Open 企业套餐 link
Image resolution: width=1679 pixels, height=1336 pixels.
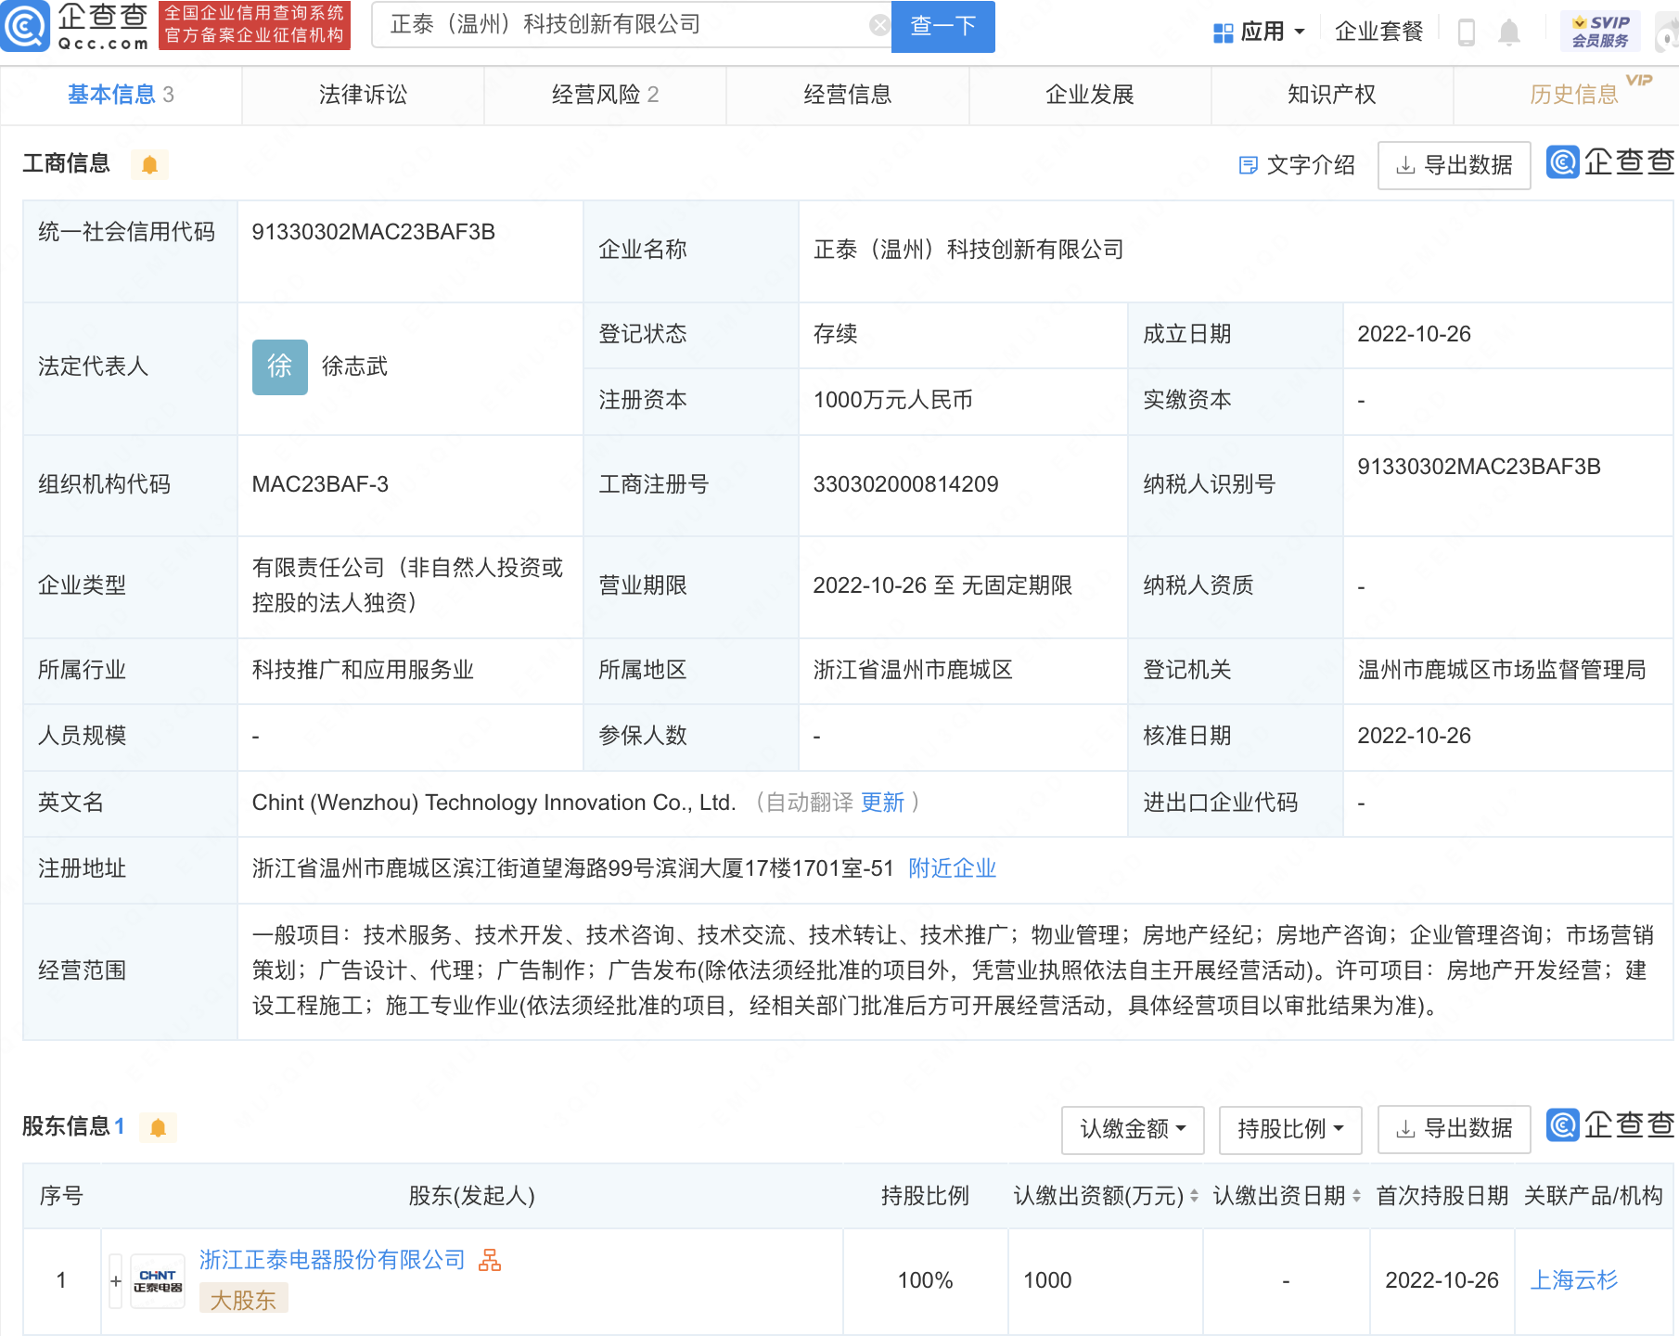tap(1378, 32)
